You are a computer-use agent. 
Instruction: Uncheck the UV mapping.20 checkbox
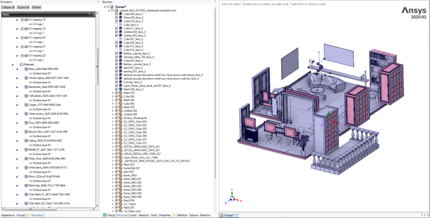click(22, 37)
